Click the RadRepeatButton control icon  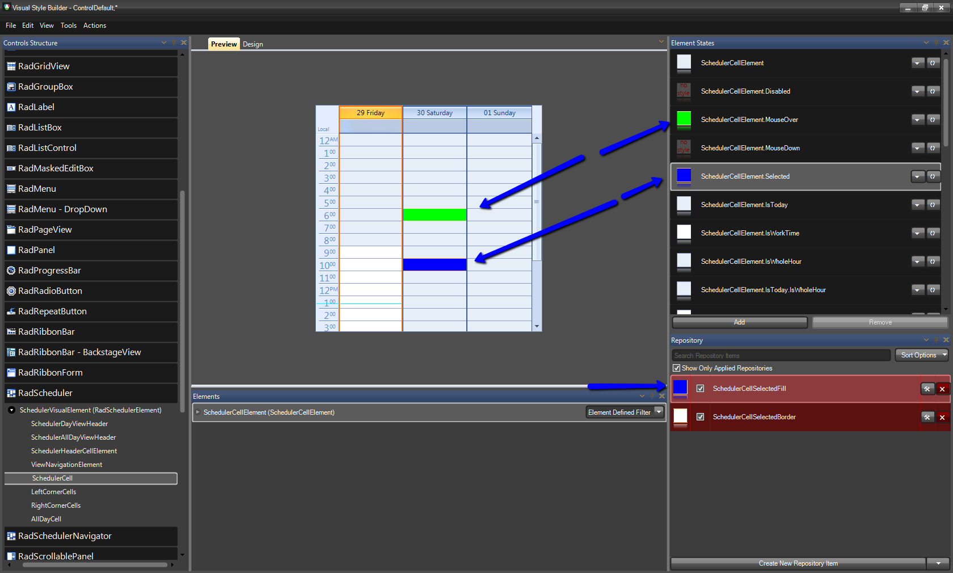point(11,311)
